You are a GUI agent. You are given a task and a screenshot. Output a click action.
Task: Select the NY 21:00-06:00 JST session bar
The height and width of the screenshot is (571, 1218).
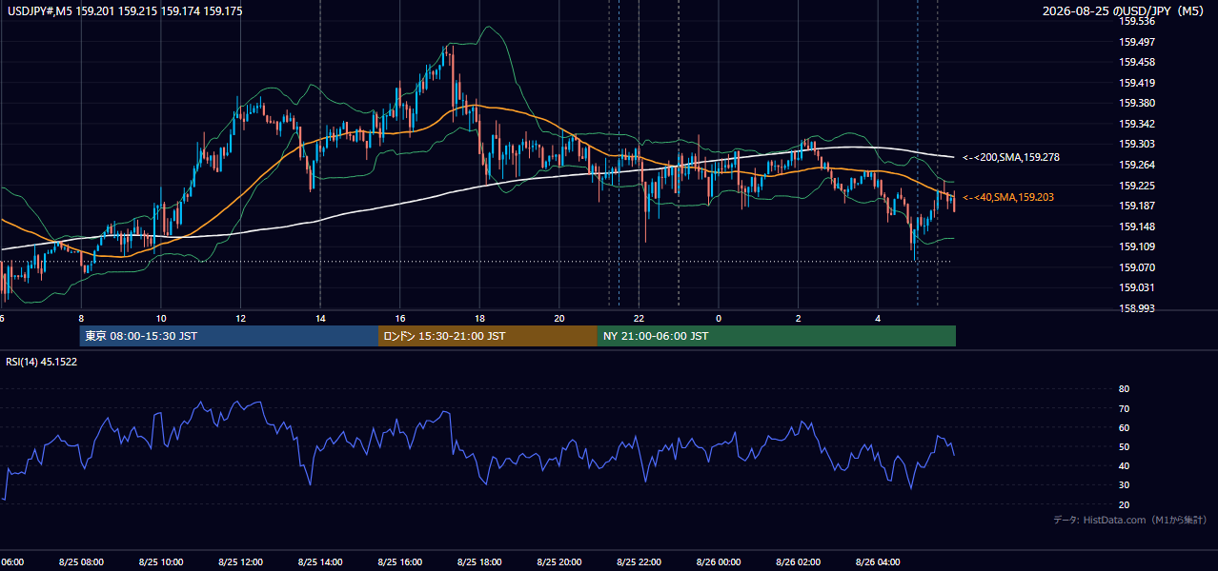tap(777, 336)
